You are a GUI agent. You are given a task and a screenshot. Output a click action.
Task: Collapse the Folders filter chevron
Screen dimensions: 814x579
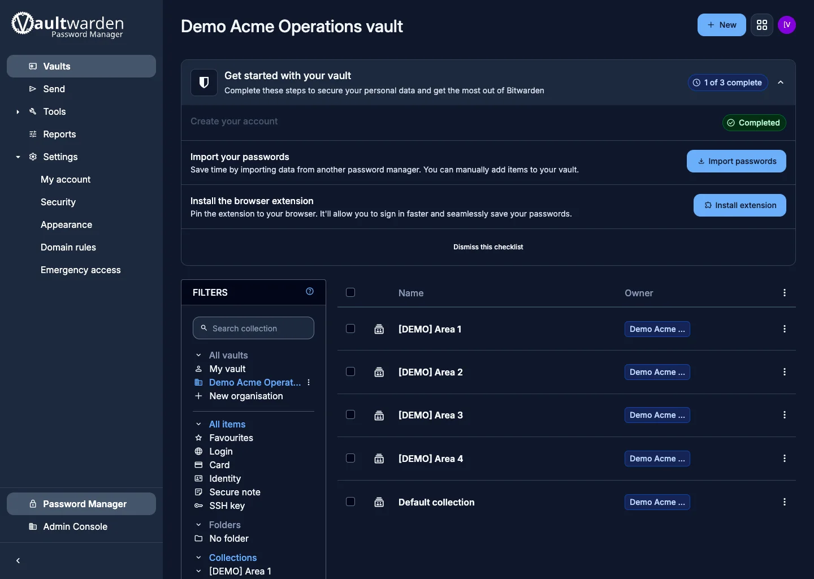(x=198, y=525)
